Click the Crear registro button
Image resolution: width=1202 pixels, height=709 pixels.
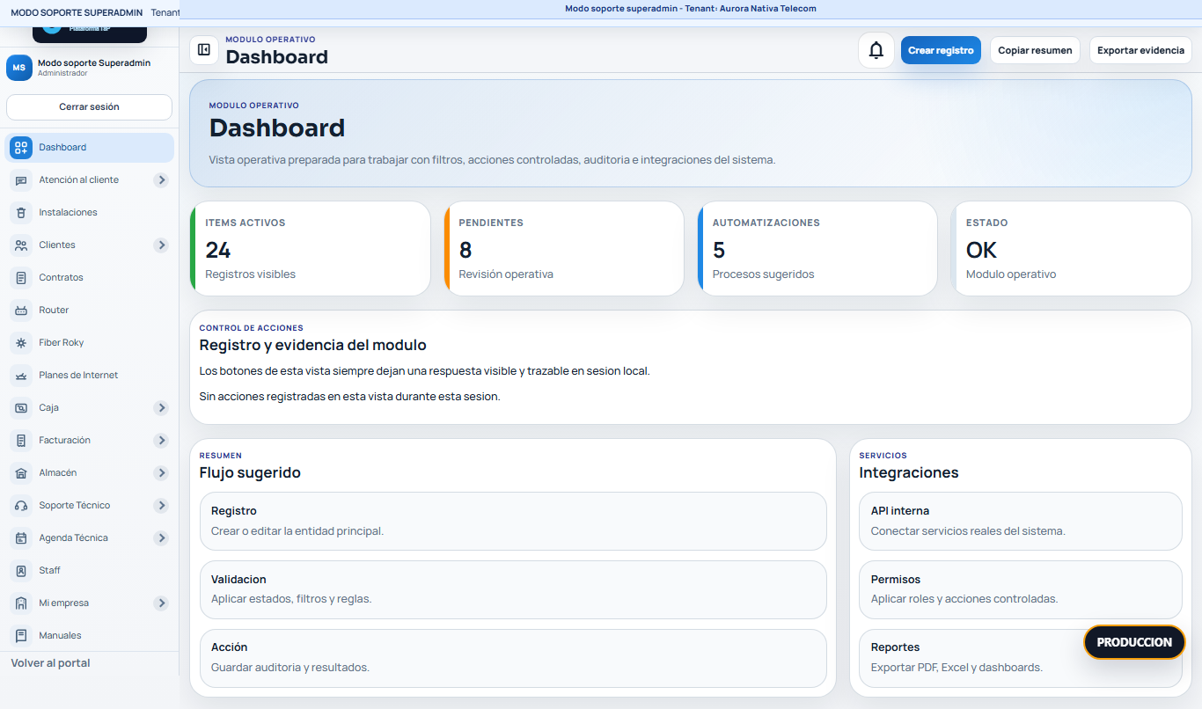pyautogui.click(x=941, y=50)
